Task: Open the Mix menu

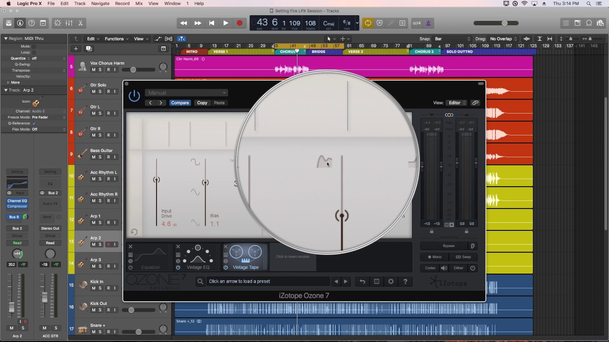Action: [x=139, y=3]
